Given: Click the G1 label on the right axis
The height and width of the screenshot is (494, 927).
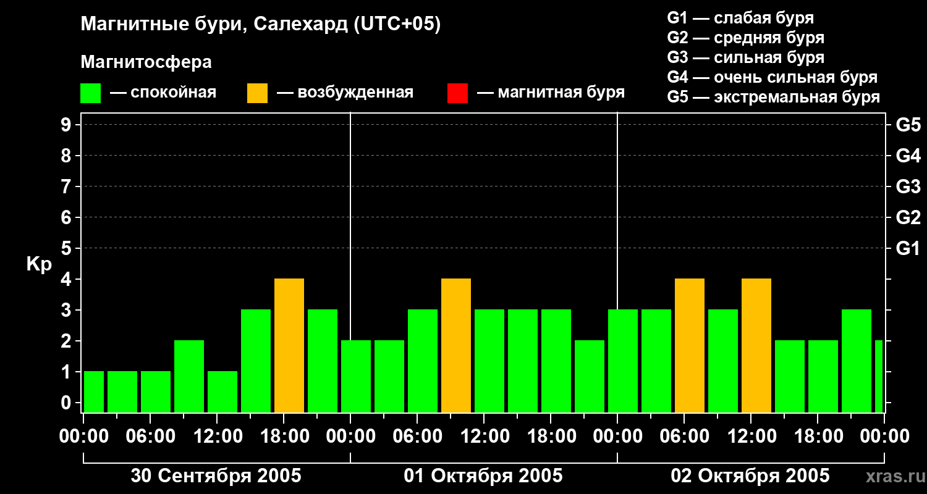Looking at the screenshot, I should click(x=908, y=248).
